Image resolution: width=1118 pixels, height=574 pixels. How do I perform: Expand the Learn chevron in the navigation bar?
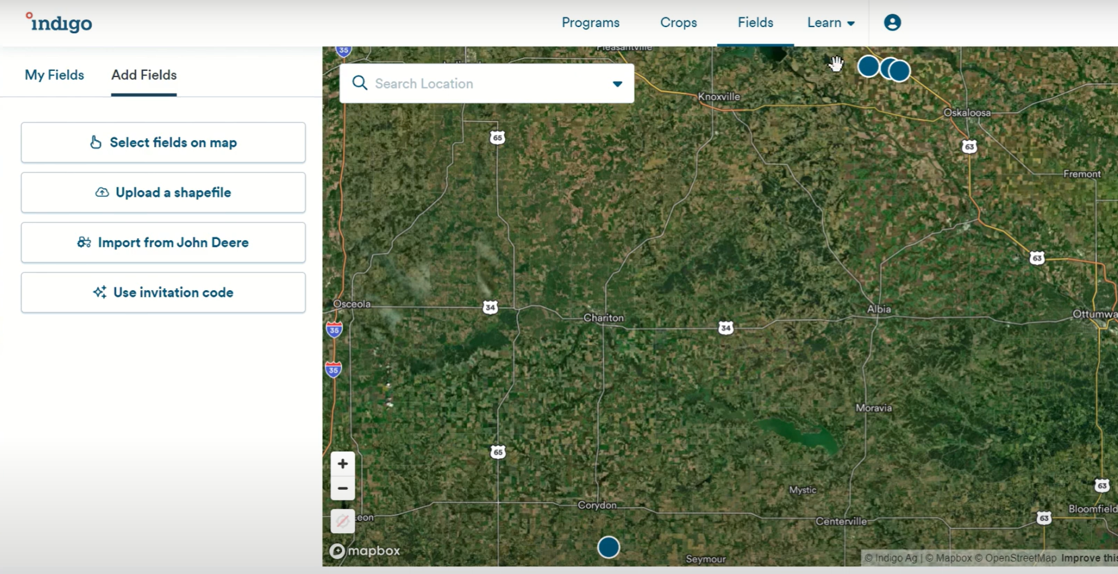tap(851, 23)
